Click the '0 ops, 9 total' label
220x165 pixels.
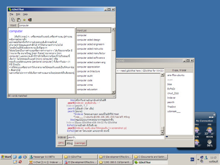[179, 70]
